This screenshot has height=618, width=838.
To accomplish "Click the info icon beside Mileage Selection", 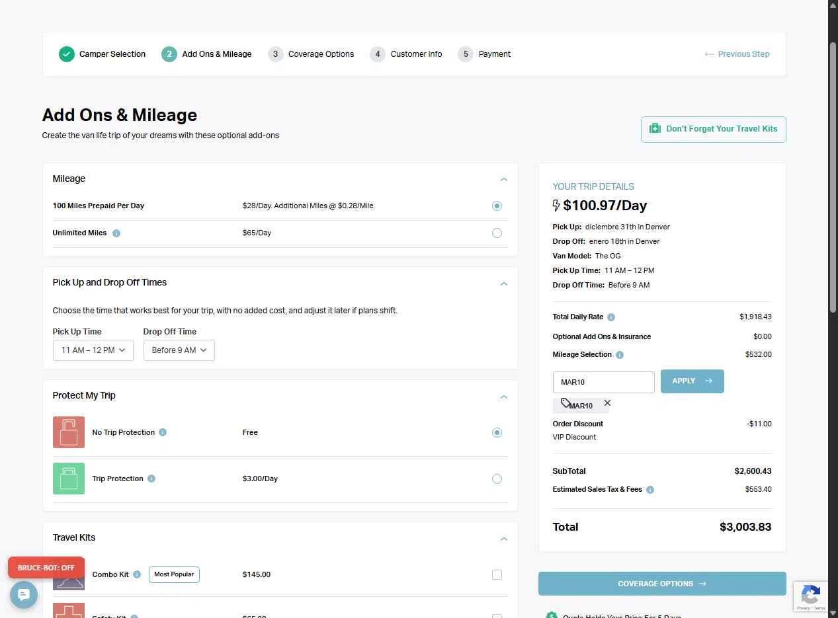I will [620, 355].
